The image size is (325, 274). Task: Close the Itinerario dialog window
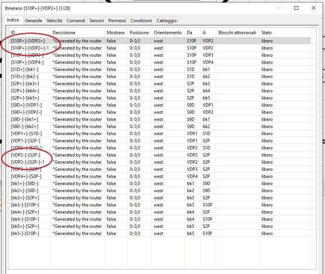pyautogui.click(x=314, y=8)
